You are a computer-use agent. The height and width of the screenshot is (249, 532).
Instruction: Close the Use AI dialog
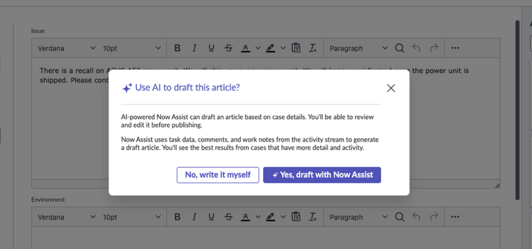pos(391,88)
